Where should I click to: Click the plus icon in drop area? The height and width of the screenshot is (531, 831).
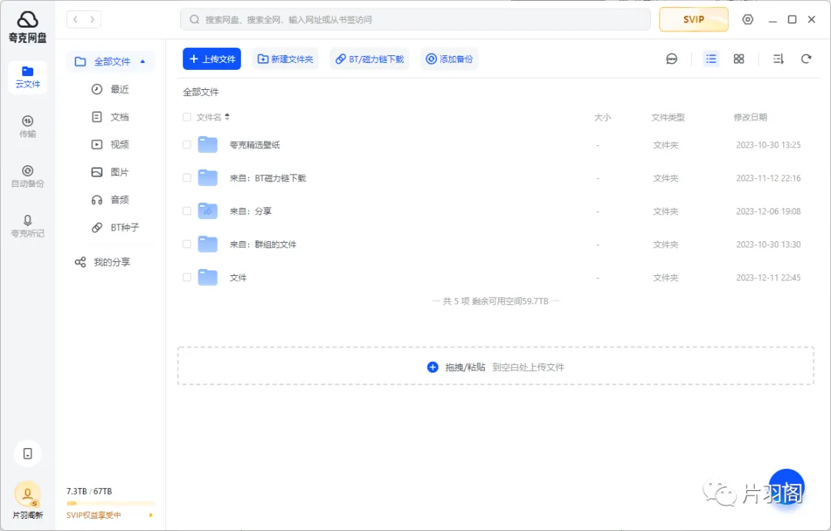(x=432, y=367)
